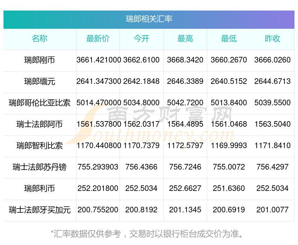Image resolution: width=298 pixels, height=245 pixels.
Task: Select the 昨收 column header
Action: 272,39
